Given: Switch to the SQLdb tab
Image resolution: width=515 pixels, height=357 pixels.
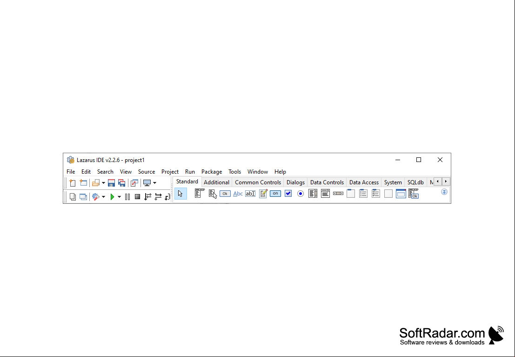Looking at the screenshot, I should 415,182.
